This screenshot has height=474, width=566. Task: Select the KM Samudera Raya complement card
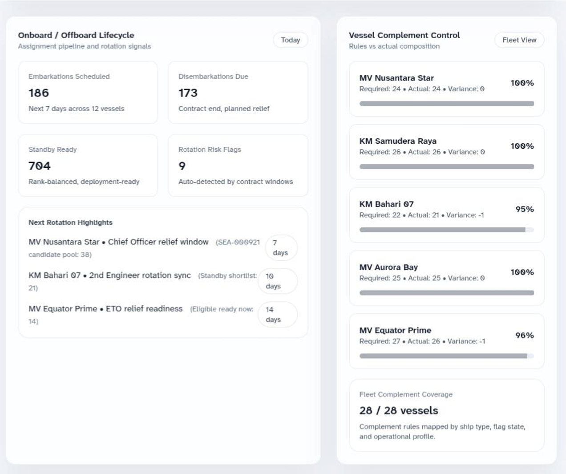point(447,152)
